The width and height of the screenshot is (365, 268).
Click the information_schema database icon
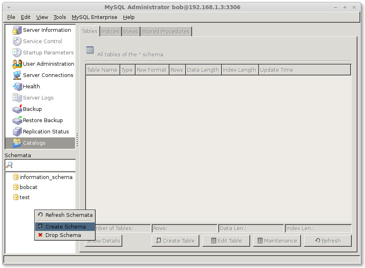click(16, 177)
